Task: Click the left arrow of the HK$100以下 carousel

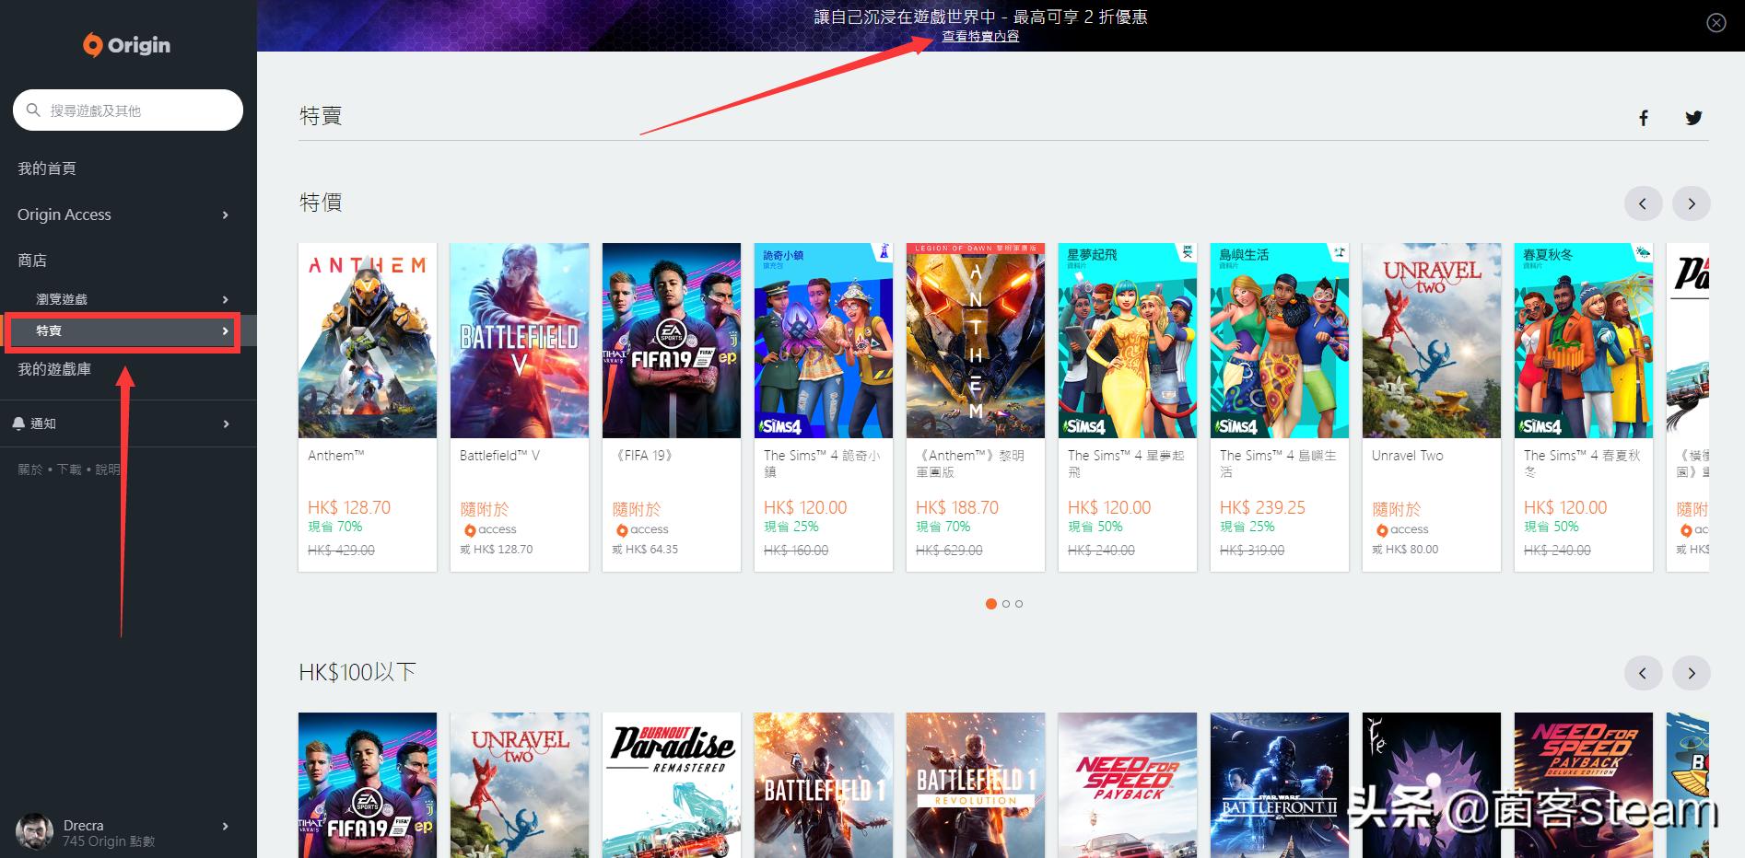Action: pos(1643,673)
